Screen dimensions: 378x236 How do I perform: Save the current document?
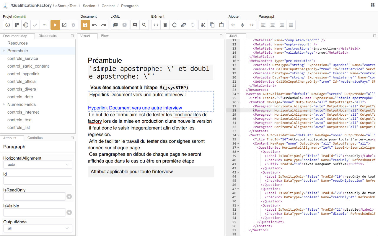click(x=85, y=25)
